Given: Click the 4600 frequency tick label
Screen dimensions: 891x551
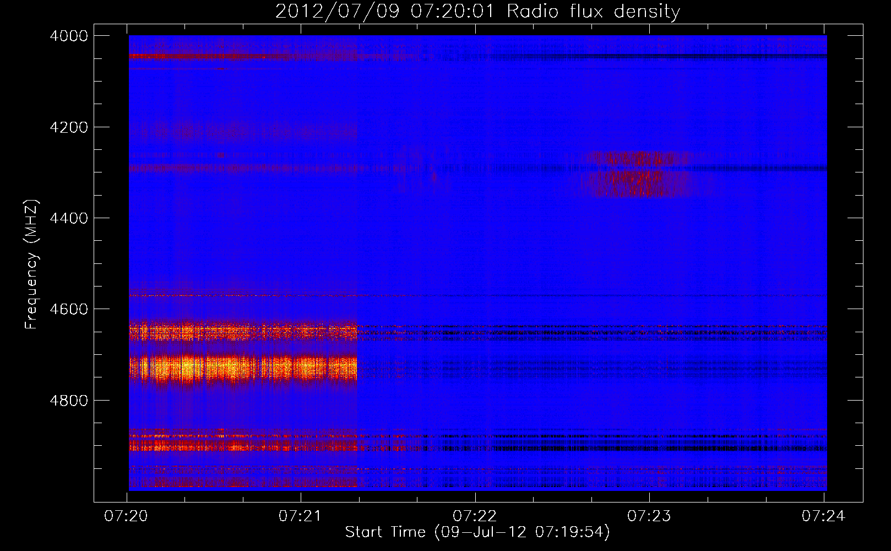Looking at the screenshot, I should 69,309.
